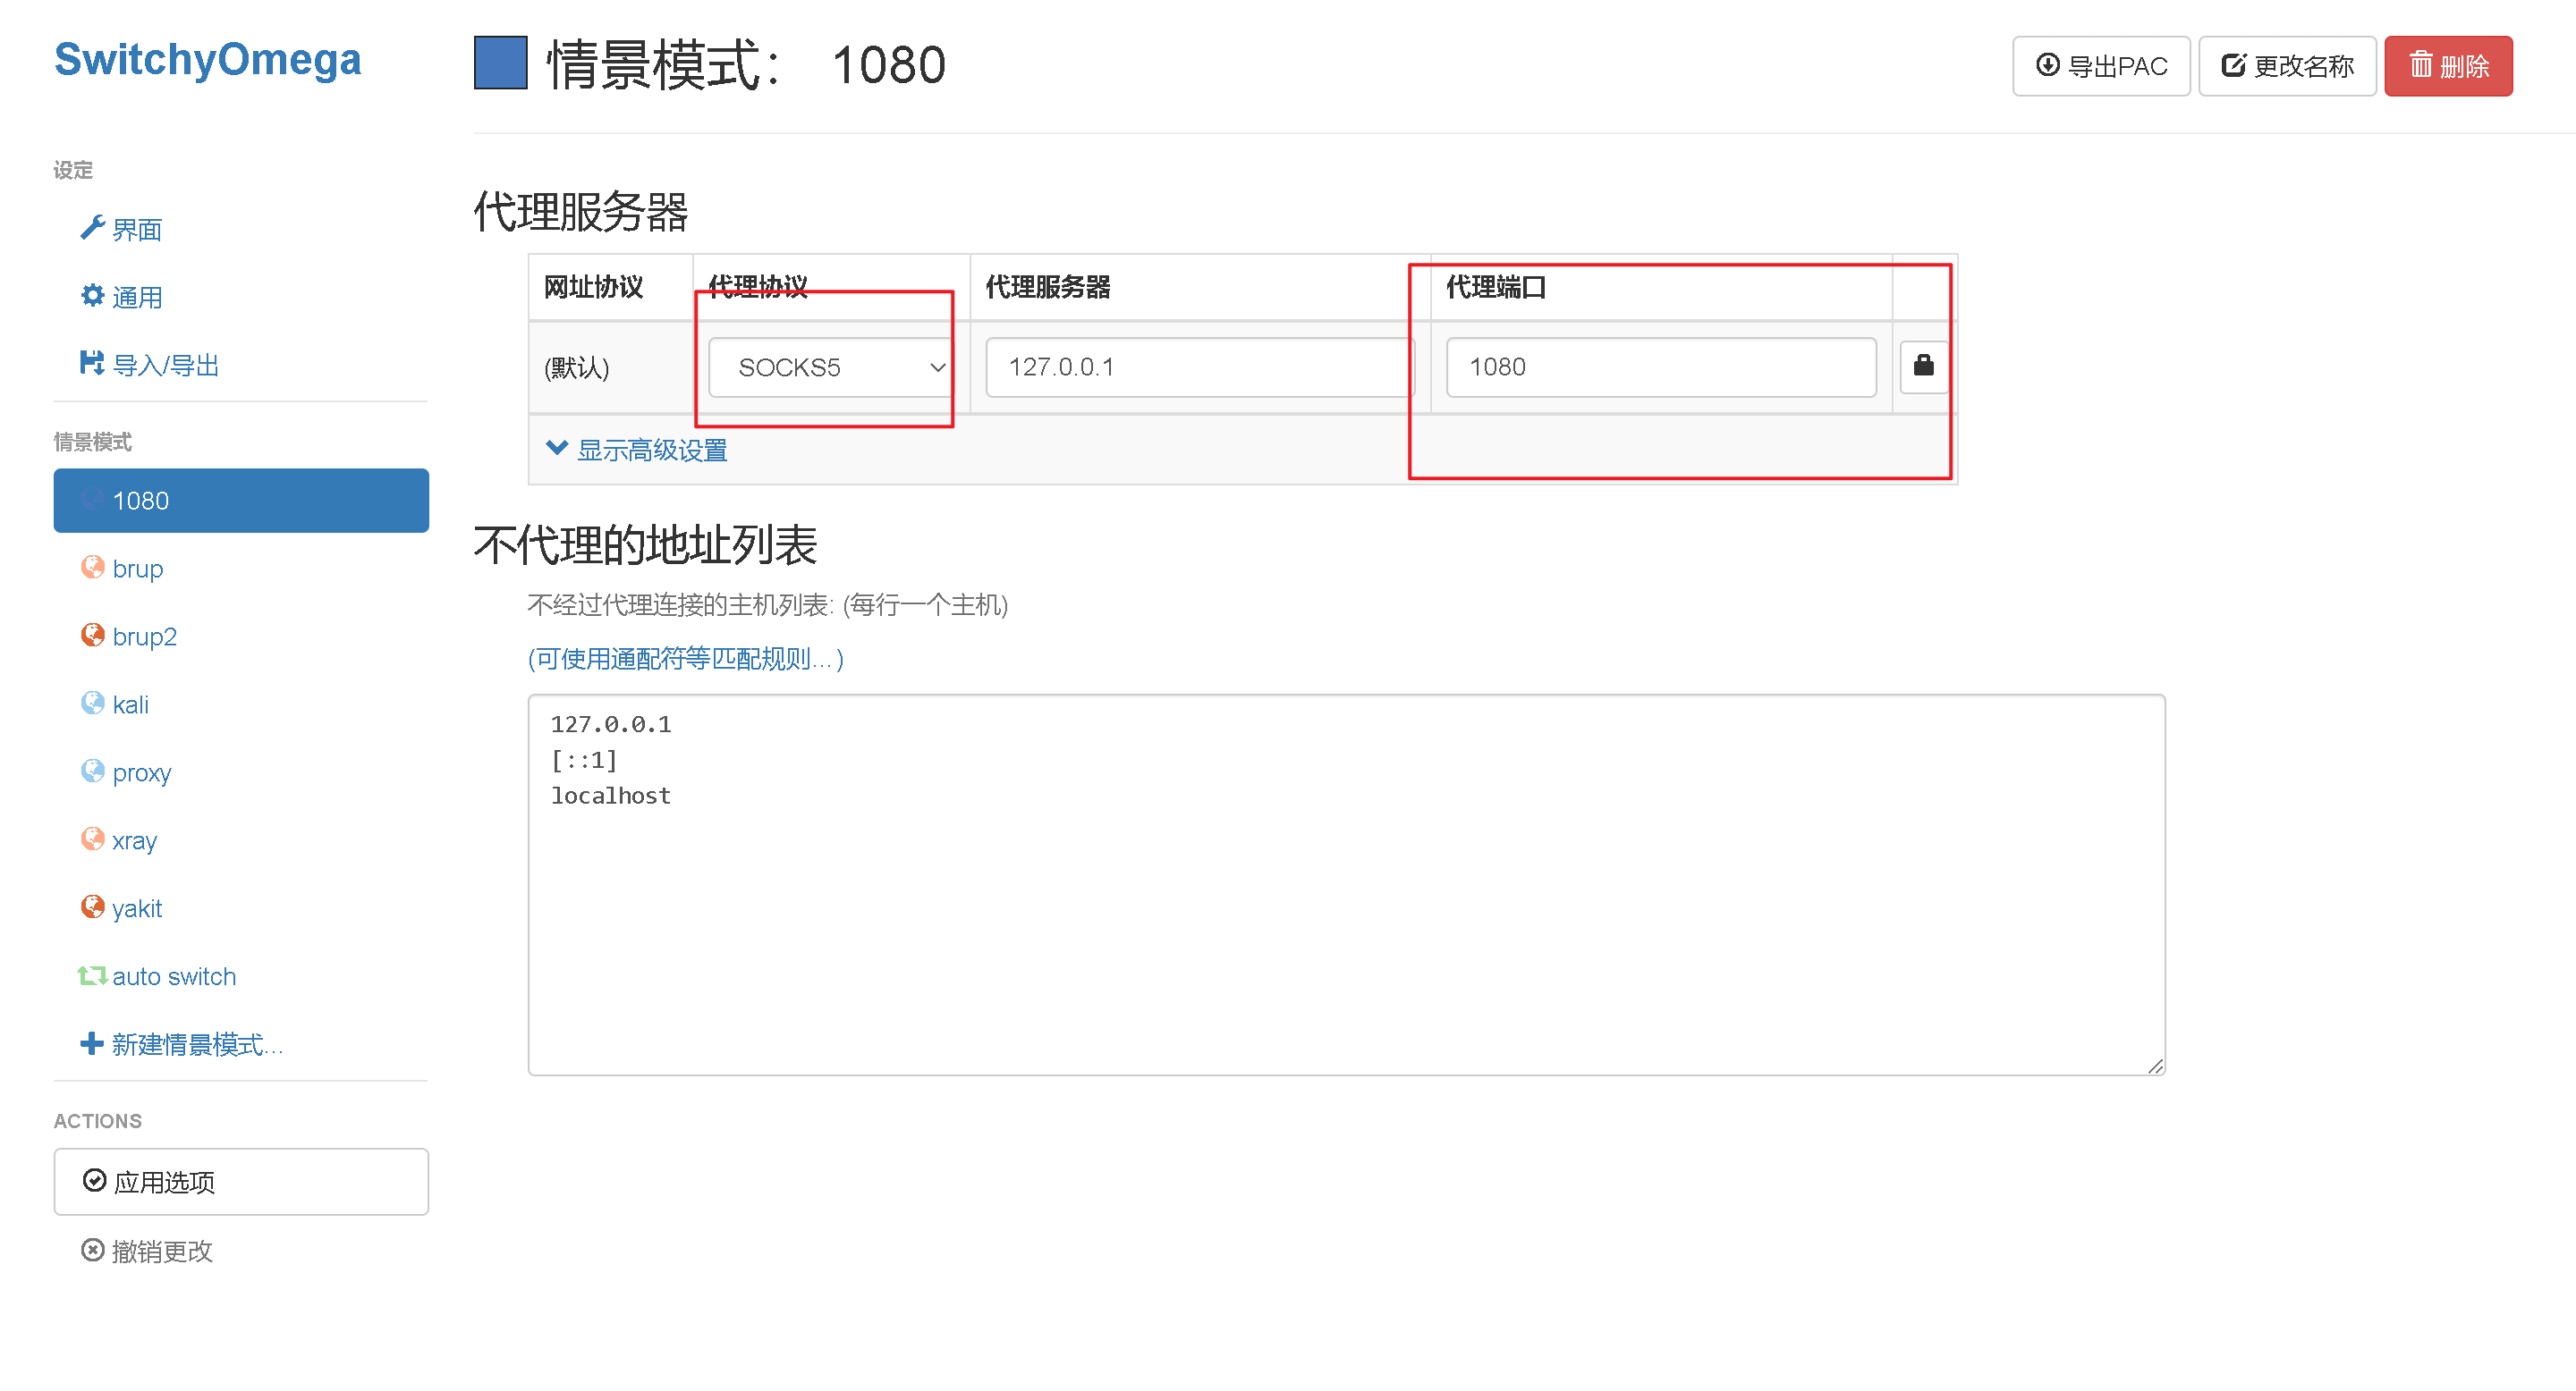Click 导出PAC export button

click(x=2100, y=66)
